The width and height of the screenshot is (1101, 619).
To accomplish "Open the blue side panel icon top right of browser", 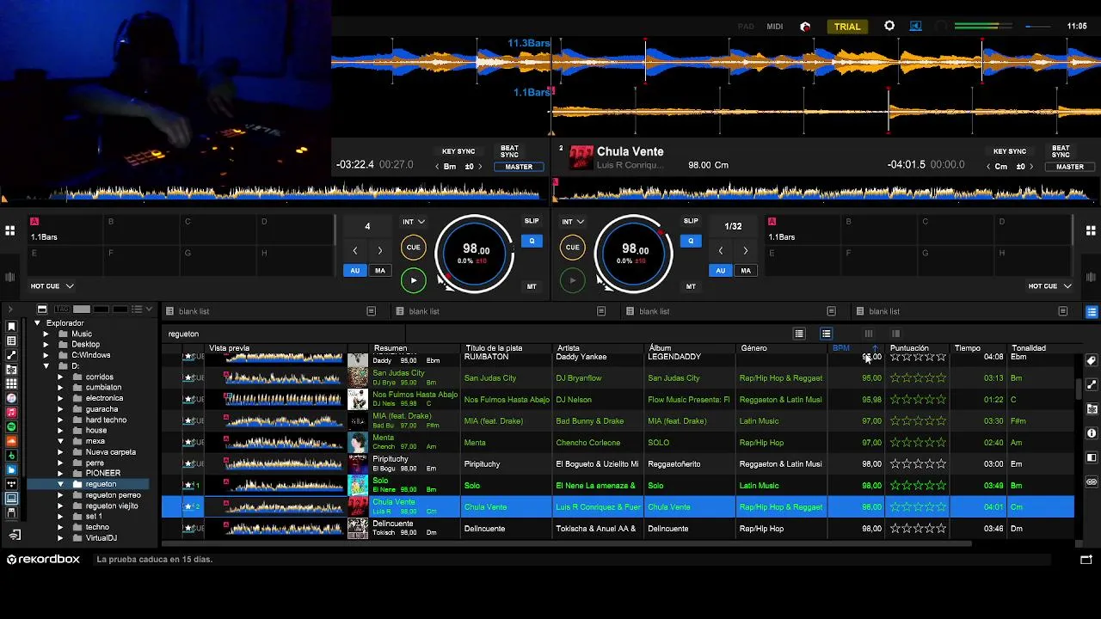I will pyautogui.click(x=1092, y=311).
